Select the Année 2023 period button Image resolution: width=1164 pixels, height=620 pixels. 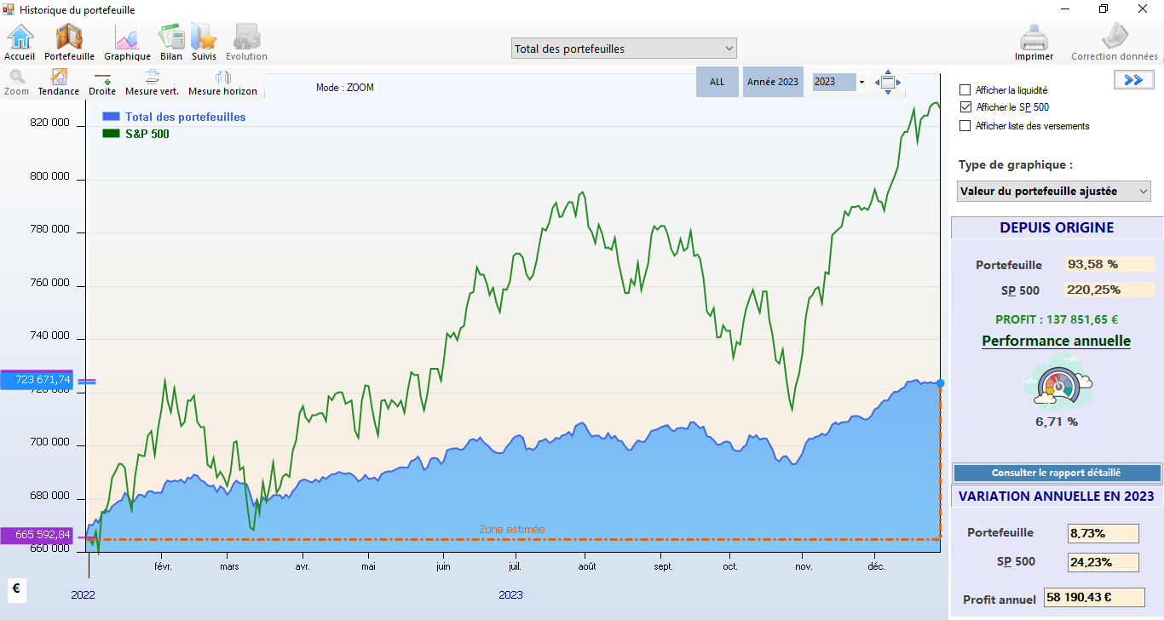[773, 82]
